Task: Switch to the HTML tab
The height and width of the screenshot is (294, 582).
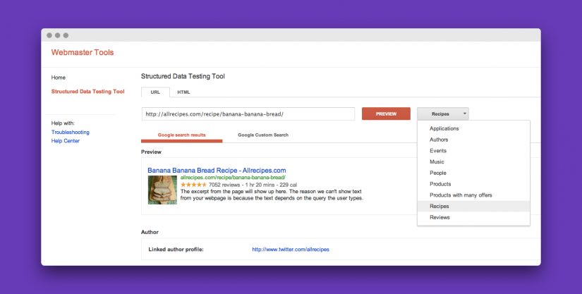Action: [x=183, y=92]
